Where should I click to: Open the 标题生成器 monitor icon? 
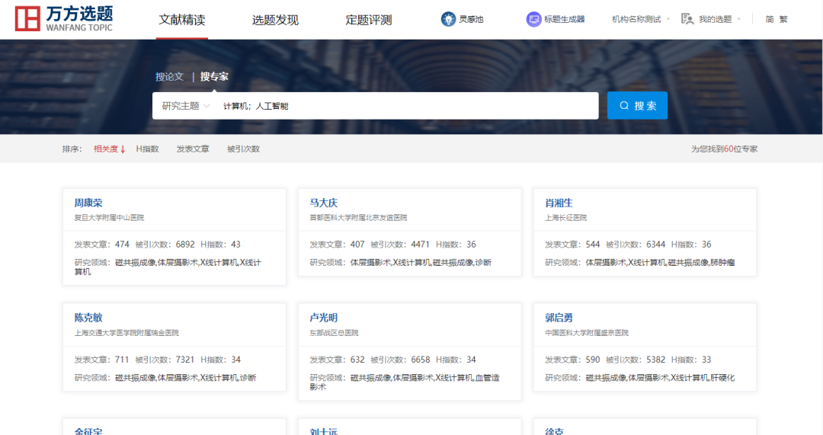[533, 19]
